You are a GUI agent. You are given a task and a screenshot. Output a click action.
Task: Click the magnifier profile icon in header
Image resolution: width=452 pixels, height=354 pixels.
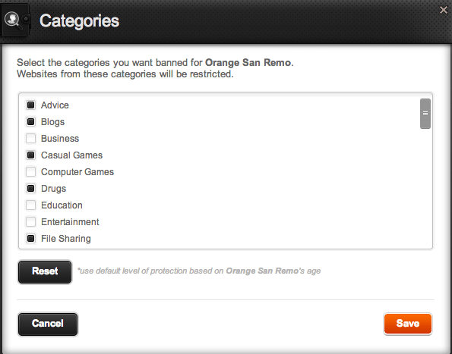click(x=13, y=20)
